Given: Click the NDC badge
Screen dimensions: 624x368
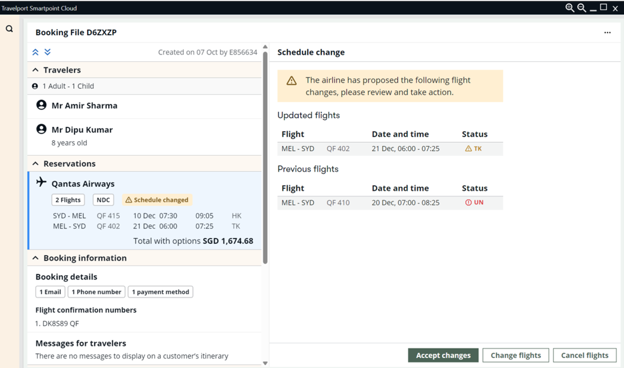Looking at the screenshot, I should (x=103, y=200).
